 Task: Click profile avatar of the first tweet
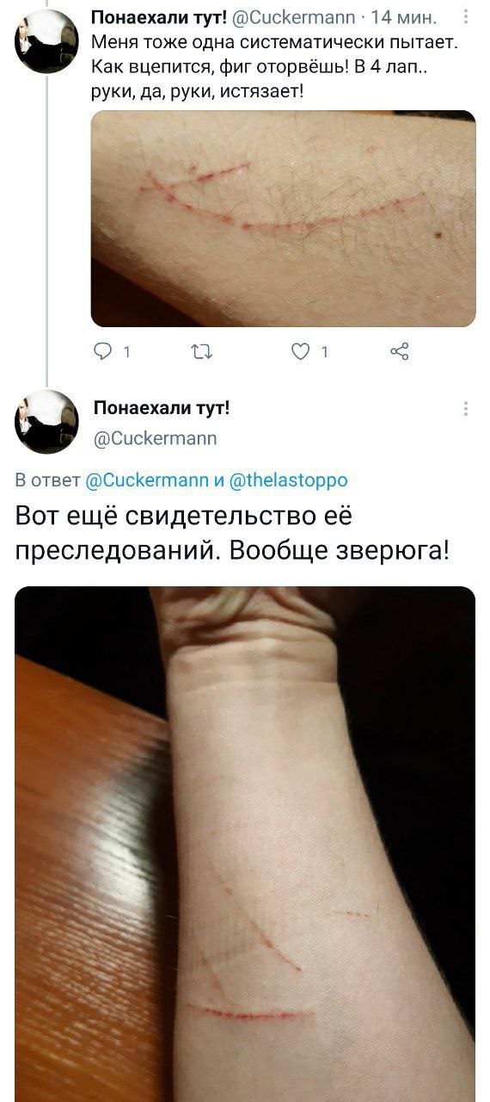46,40
